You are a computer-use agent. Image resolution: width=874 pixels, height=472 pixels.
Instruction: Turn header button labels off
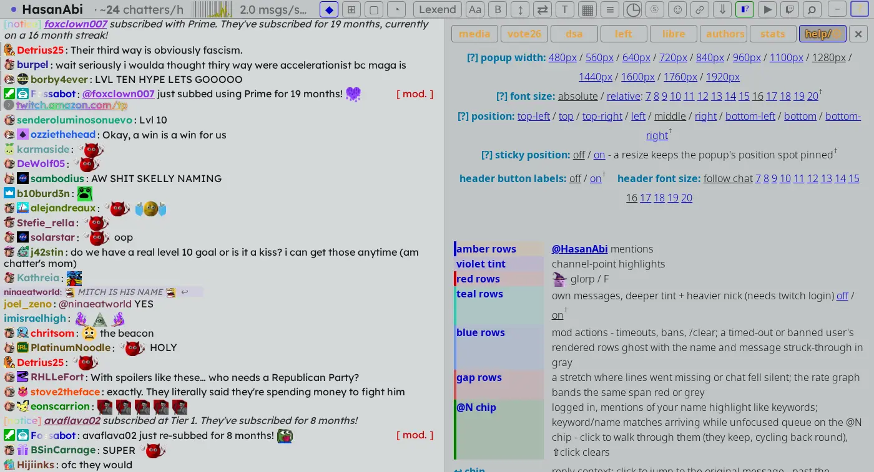575,178
